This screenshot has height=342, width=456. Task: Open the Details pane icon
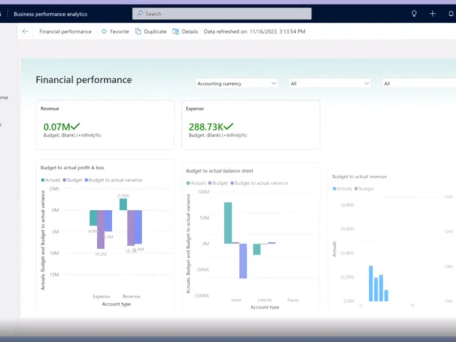click(176, 31)
